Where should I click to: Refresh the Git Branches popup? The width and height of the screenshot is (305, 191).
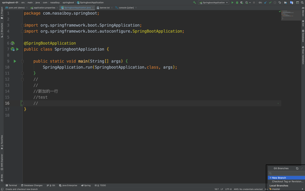coord(297,168)
